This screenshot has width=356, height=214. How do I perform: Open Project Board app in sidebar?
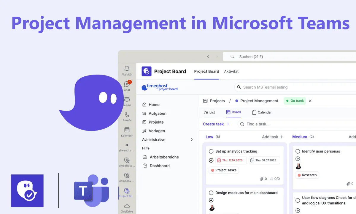127,193
